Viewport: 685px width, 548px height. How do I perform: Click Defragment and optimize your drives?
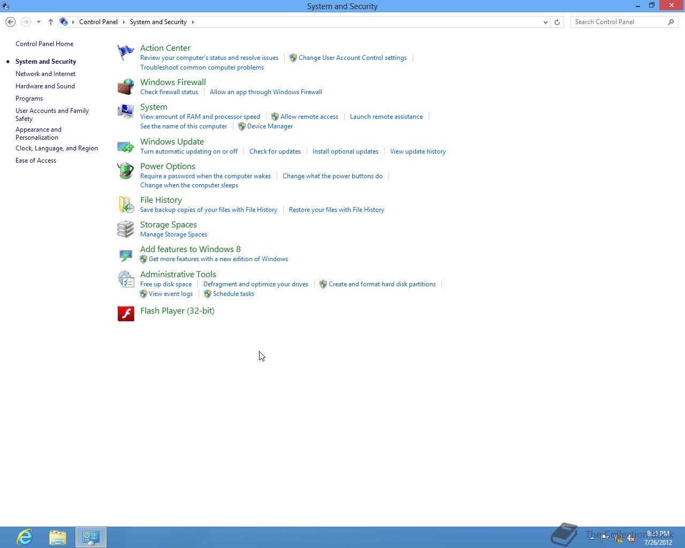[256, 284]
